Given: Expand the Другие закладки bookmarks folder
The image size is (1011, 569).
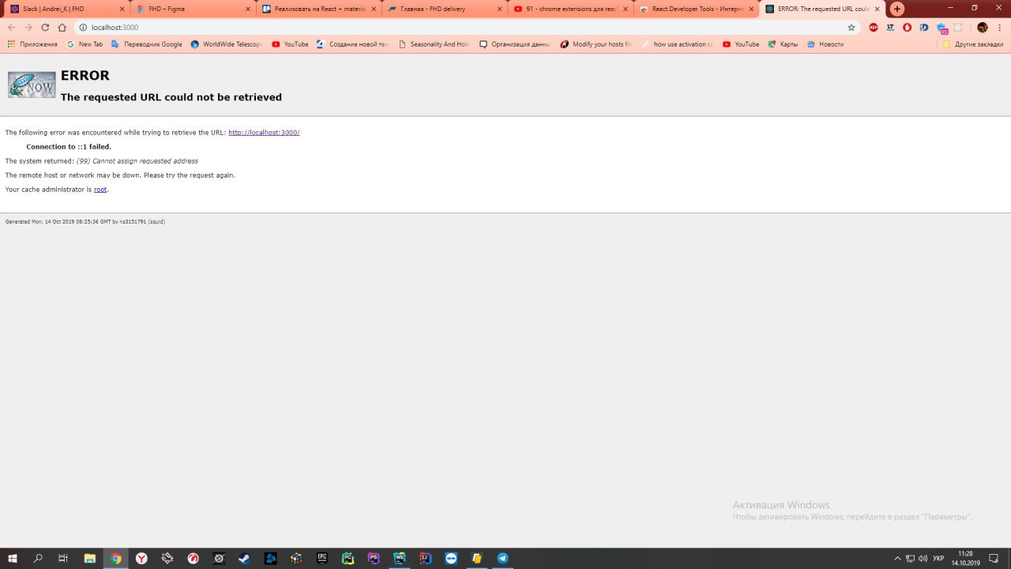Looking at the screenshot, I should [x=973, y=44].
